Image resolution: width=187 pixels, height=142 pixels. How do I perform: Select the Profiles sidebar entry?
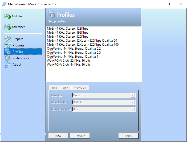click(x=23, y=52)
